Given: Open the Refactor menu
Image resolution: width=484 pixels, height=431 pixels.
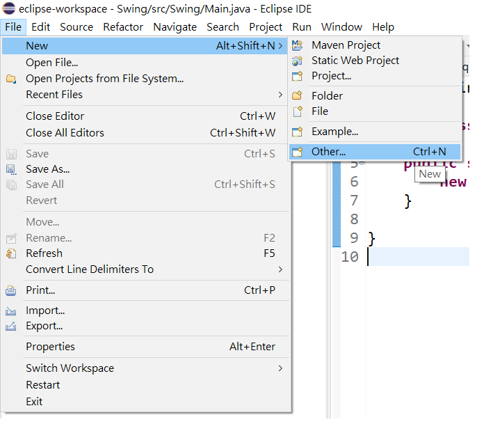Looking at the screenshot, I should (123, 27).
